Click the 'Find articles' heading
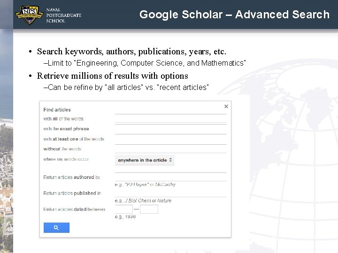The height and width of the screenshot is (253, 338). [x=57, y=110]
